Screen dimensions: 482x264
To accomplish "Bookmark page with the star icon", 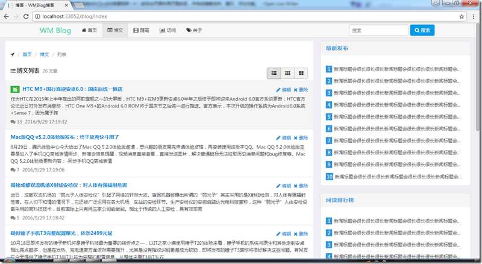I will click(x=462, y=17).
